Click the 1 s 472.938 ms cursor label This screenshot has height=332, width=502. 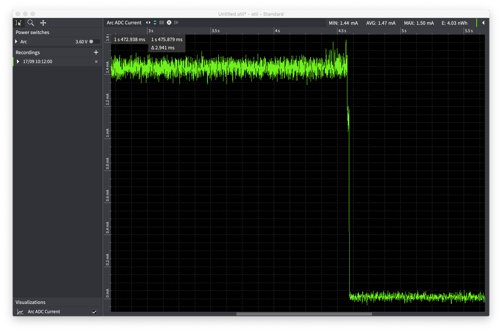129,39
